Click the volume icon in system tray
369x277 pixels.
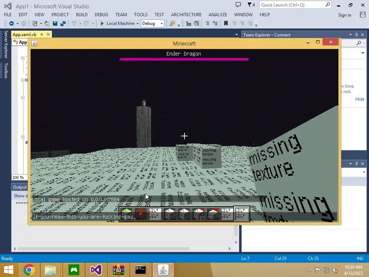335,270
